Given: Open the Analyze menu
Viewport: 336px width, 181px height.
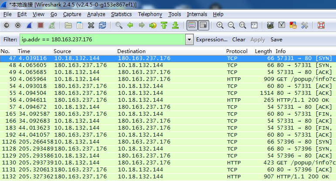Looking at the screenshot, I should coord(96,14).
